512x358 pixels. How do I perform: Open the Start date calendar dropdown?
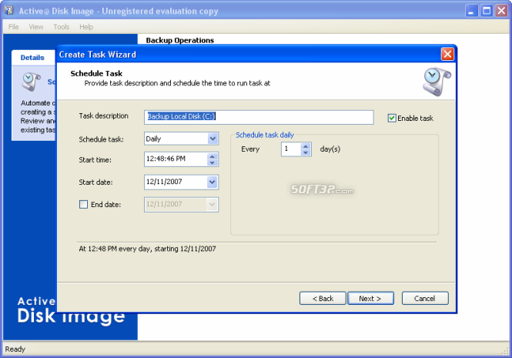point(212,182)
